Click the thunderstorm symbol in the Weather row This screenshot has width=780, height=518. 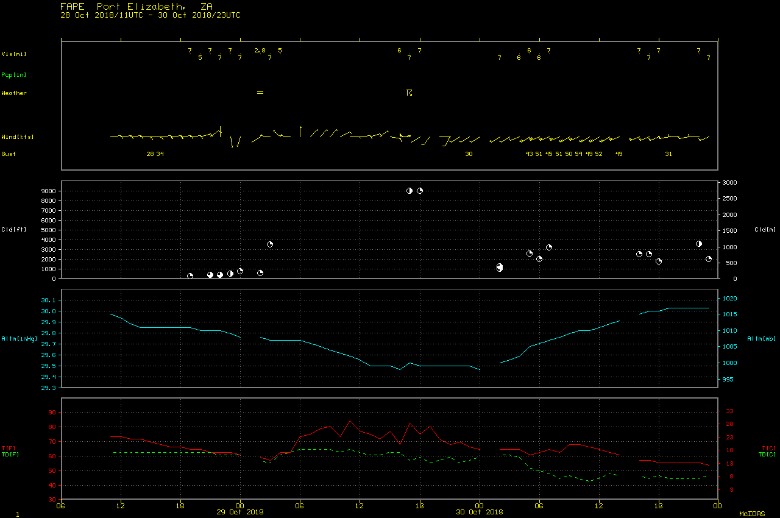coord(409,93)
